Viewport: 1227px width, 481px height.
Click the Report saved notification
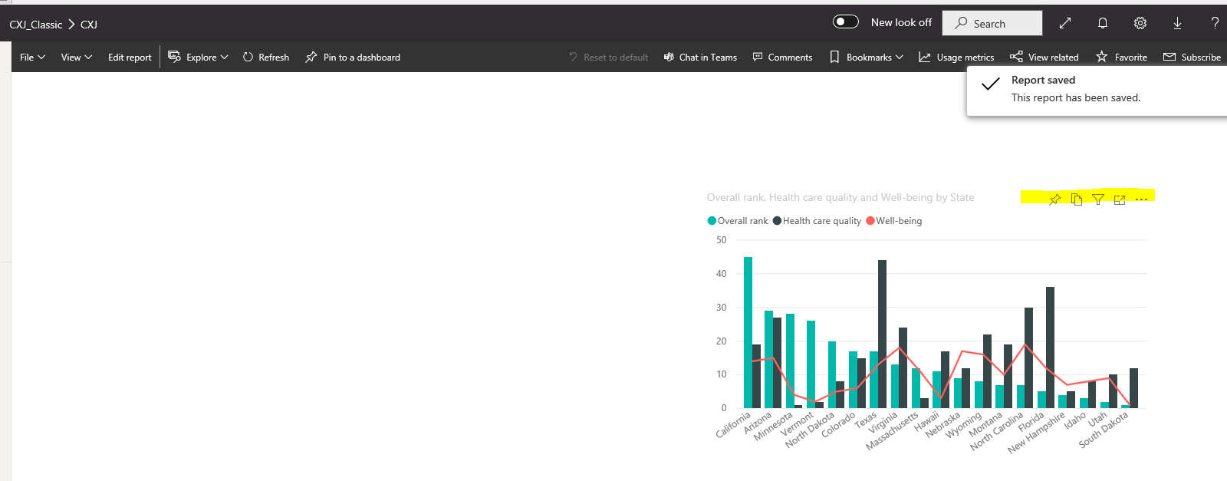pos(1097,91)
